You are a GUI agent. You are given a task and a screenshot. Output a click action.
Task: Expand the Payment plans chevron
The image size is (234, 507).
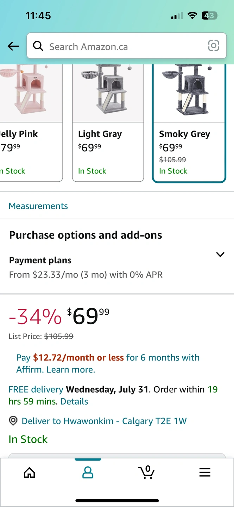220,255
